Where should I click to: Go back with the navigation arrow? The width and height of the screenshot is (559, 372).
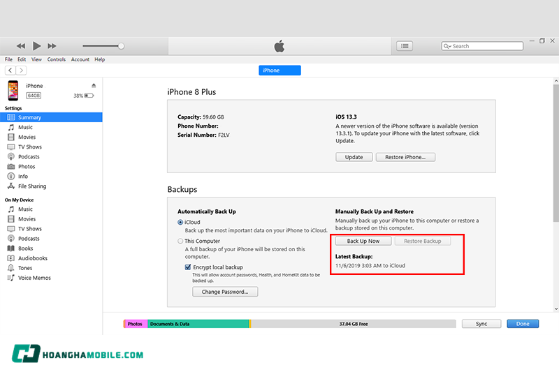click(10, 70)
